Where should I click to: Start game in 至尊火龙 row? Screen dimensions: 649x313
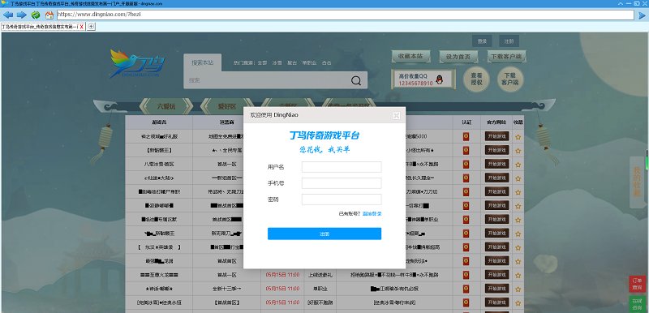click(x=496, y=275)
